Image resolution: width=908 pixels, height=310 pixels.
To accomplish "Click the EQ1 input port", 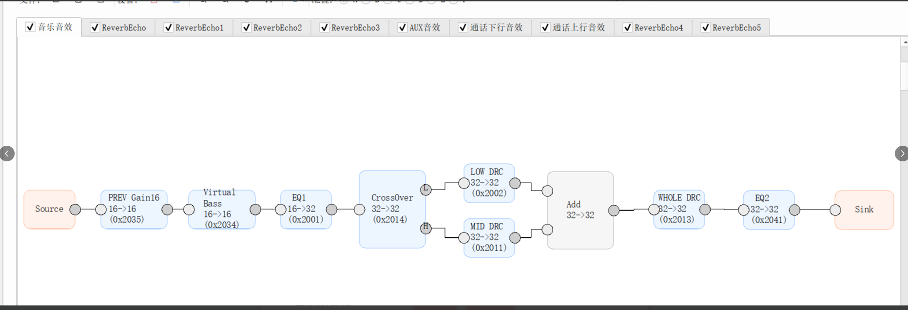I will [x=281, y=210].
